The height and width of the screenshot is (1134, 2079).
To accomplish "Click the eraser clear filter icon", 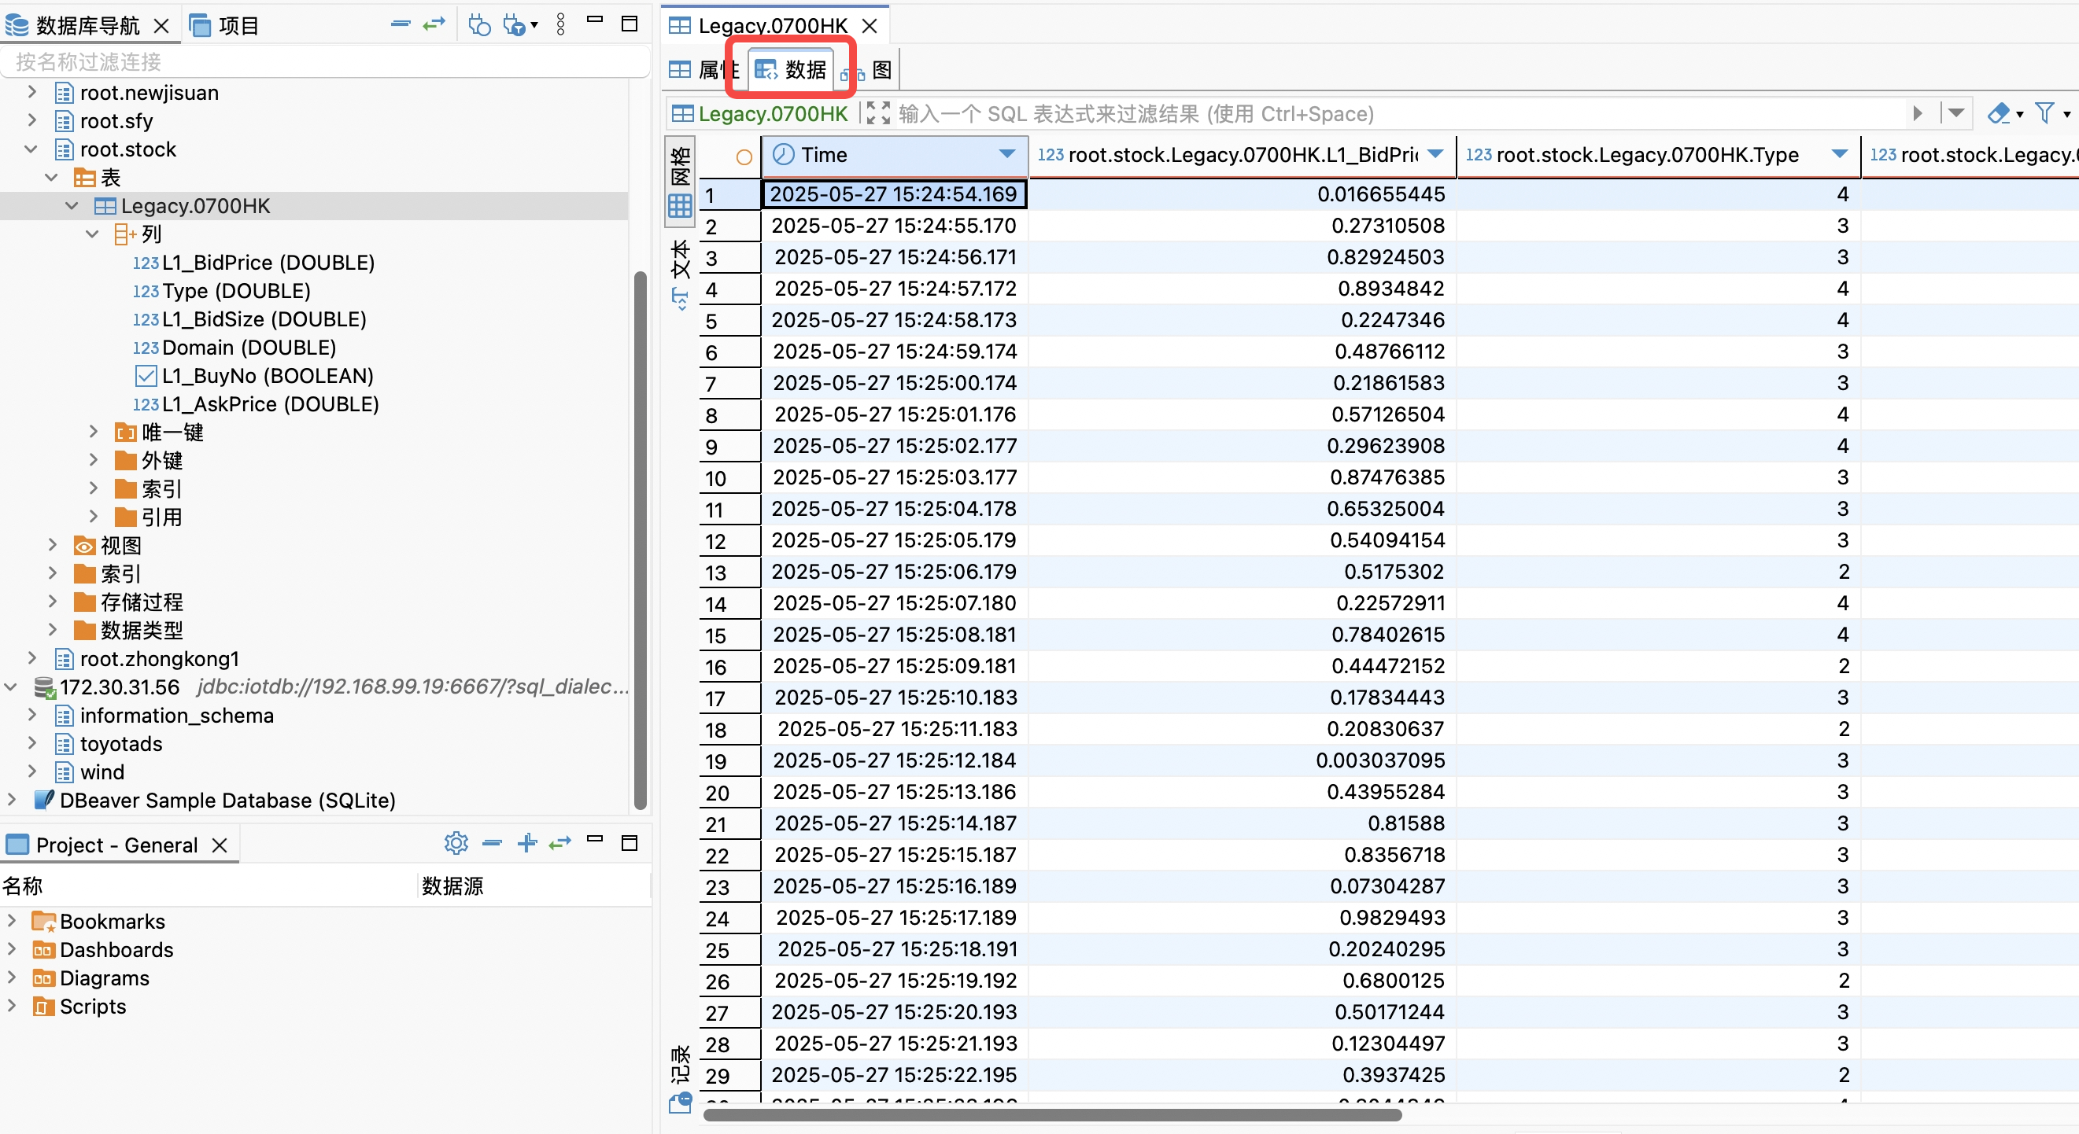I will [1999, 114].
